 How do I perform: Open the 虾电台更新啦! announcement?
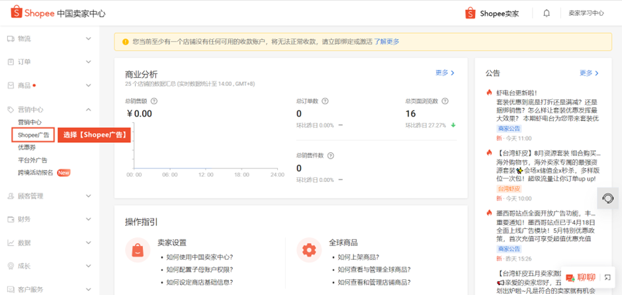[517, 93]
